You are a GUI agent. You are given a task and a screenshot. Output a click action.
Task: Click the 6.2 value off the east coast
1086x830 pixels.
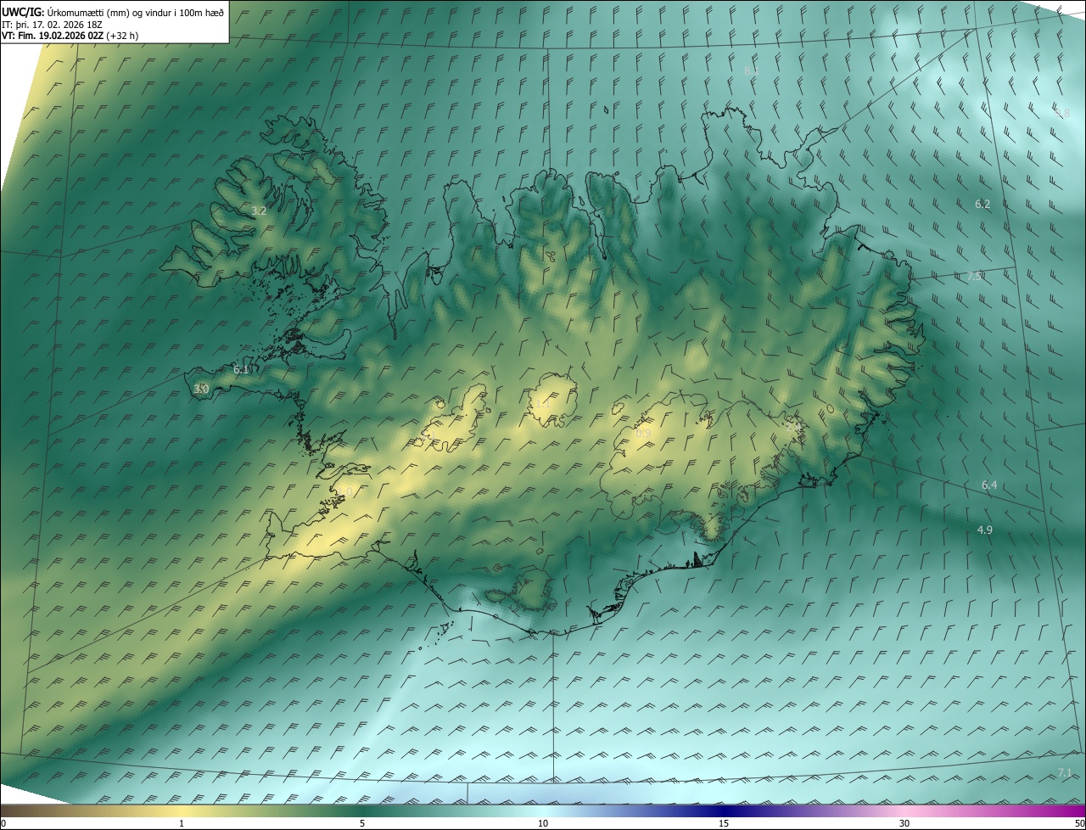click(982, 205)
